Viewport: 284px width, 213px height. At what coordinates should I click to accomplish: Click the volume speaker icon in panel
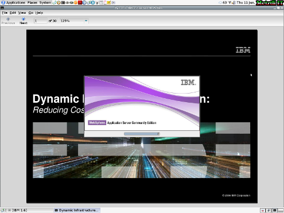234,2
